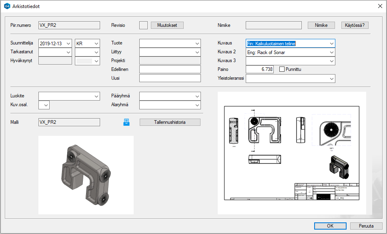Expand the KR designer initials dropdown
This screenshot has height=234, width=387.
[96, 43]
